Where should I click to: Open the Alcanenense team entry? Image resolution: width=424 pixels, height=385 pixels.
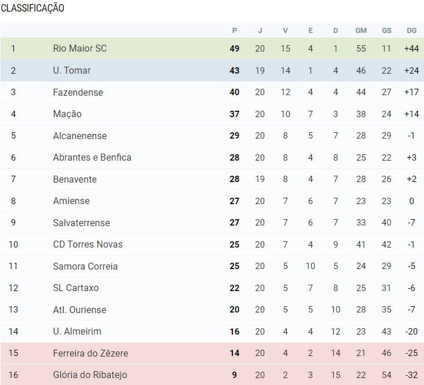coord(79,136)
